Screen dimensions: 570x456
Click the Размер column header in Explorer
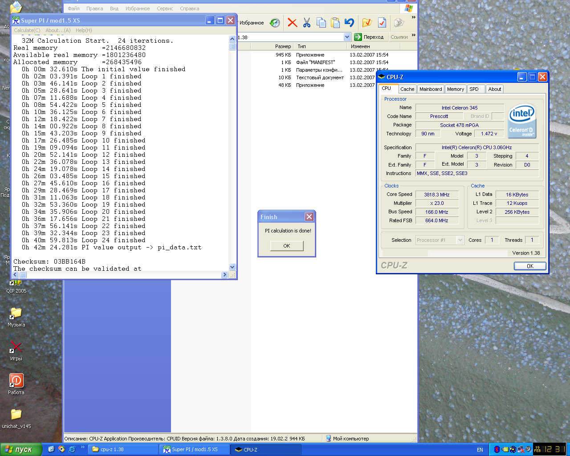coord(272,46)
